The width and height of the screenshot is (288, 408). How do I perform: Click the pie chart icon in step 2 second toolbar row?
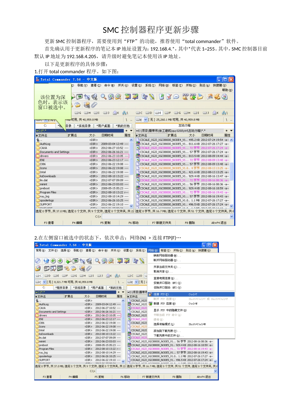click(x=38, y=268)
